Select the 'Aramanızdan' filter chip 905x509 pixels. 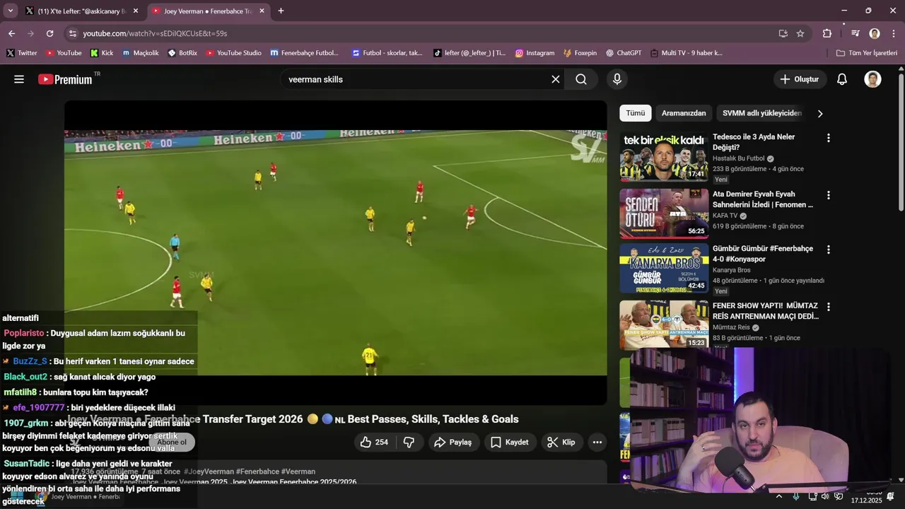coord(684,113)
